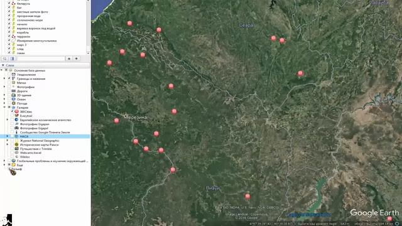
Task: Expand the НАСА layer node
Action: click(x=8, y=136)
